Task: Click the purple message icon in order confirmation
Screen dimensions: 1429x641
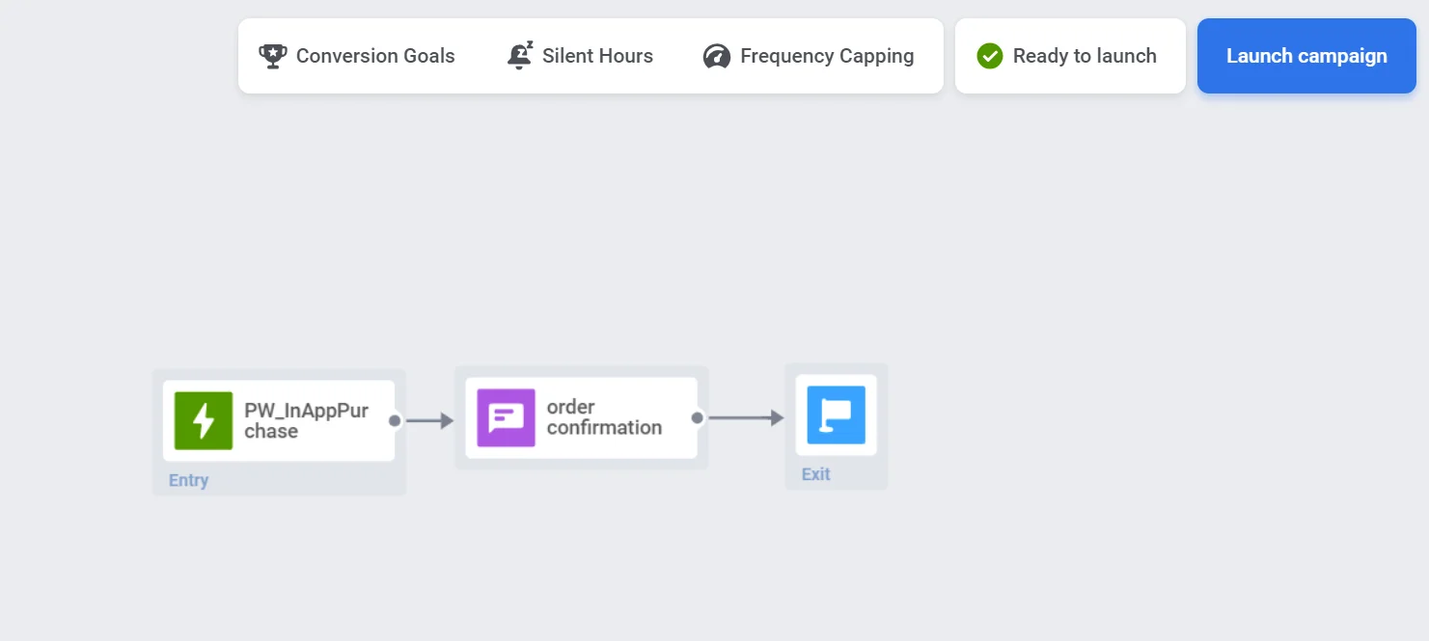Action: tap(504, 418)
